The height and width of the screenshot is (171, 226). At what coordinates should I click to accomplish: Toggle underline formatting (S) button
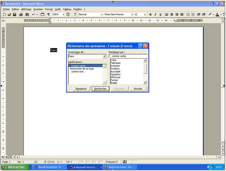(x=160, y=14)
